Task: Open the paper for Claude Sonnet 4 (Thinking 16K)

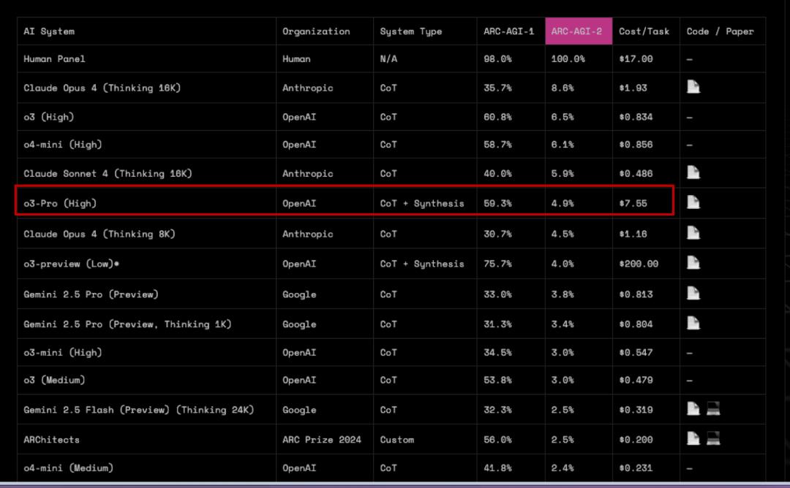Action: pyautogui.click(x=693, y=172)
